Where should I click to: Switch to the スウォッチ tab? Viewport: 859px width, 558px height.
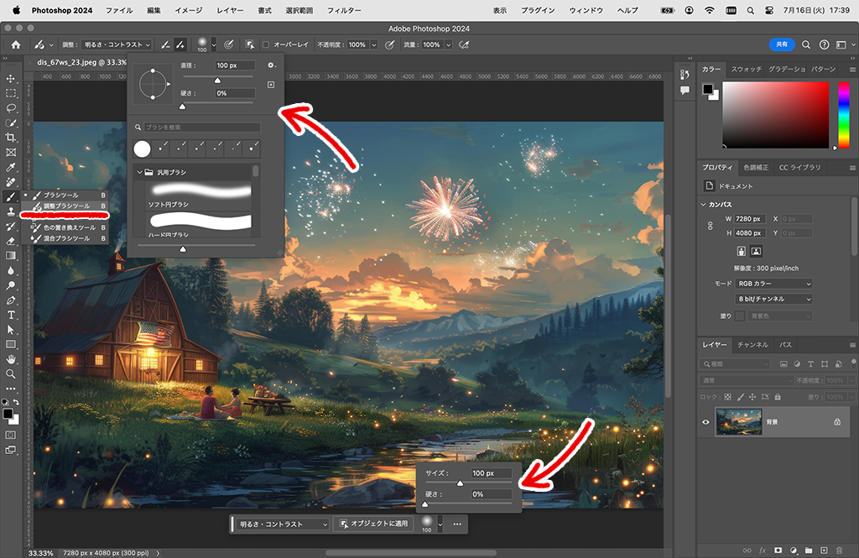(746, 69)
